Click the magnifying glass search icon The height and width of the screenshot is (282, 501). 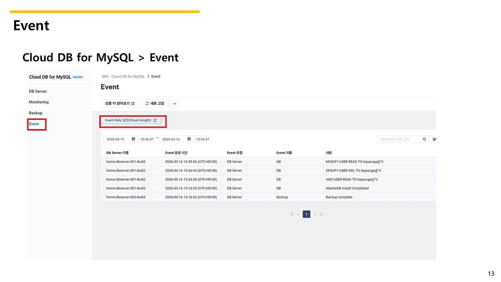(424, 139)
